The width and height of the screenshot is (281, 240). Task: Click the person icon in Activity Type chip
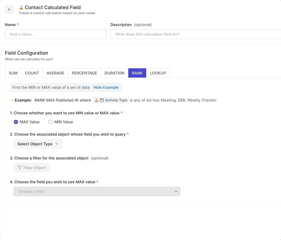coord(96,100)
